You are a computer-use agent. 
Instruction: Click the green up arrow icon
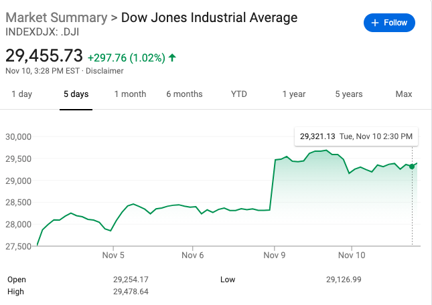point(173,58)
